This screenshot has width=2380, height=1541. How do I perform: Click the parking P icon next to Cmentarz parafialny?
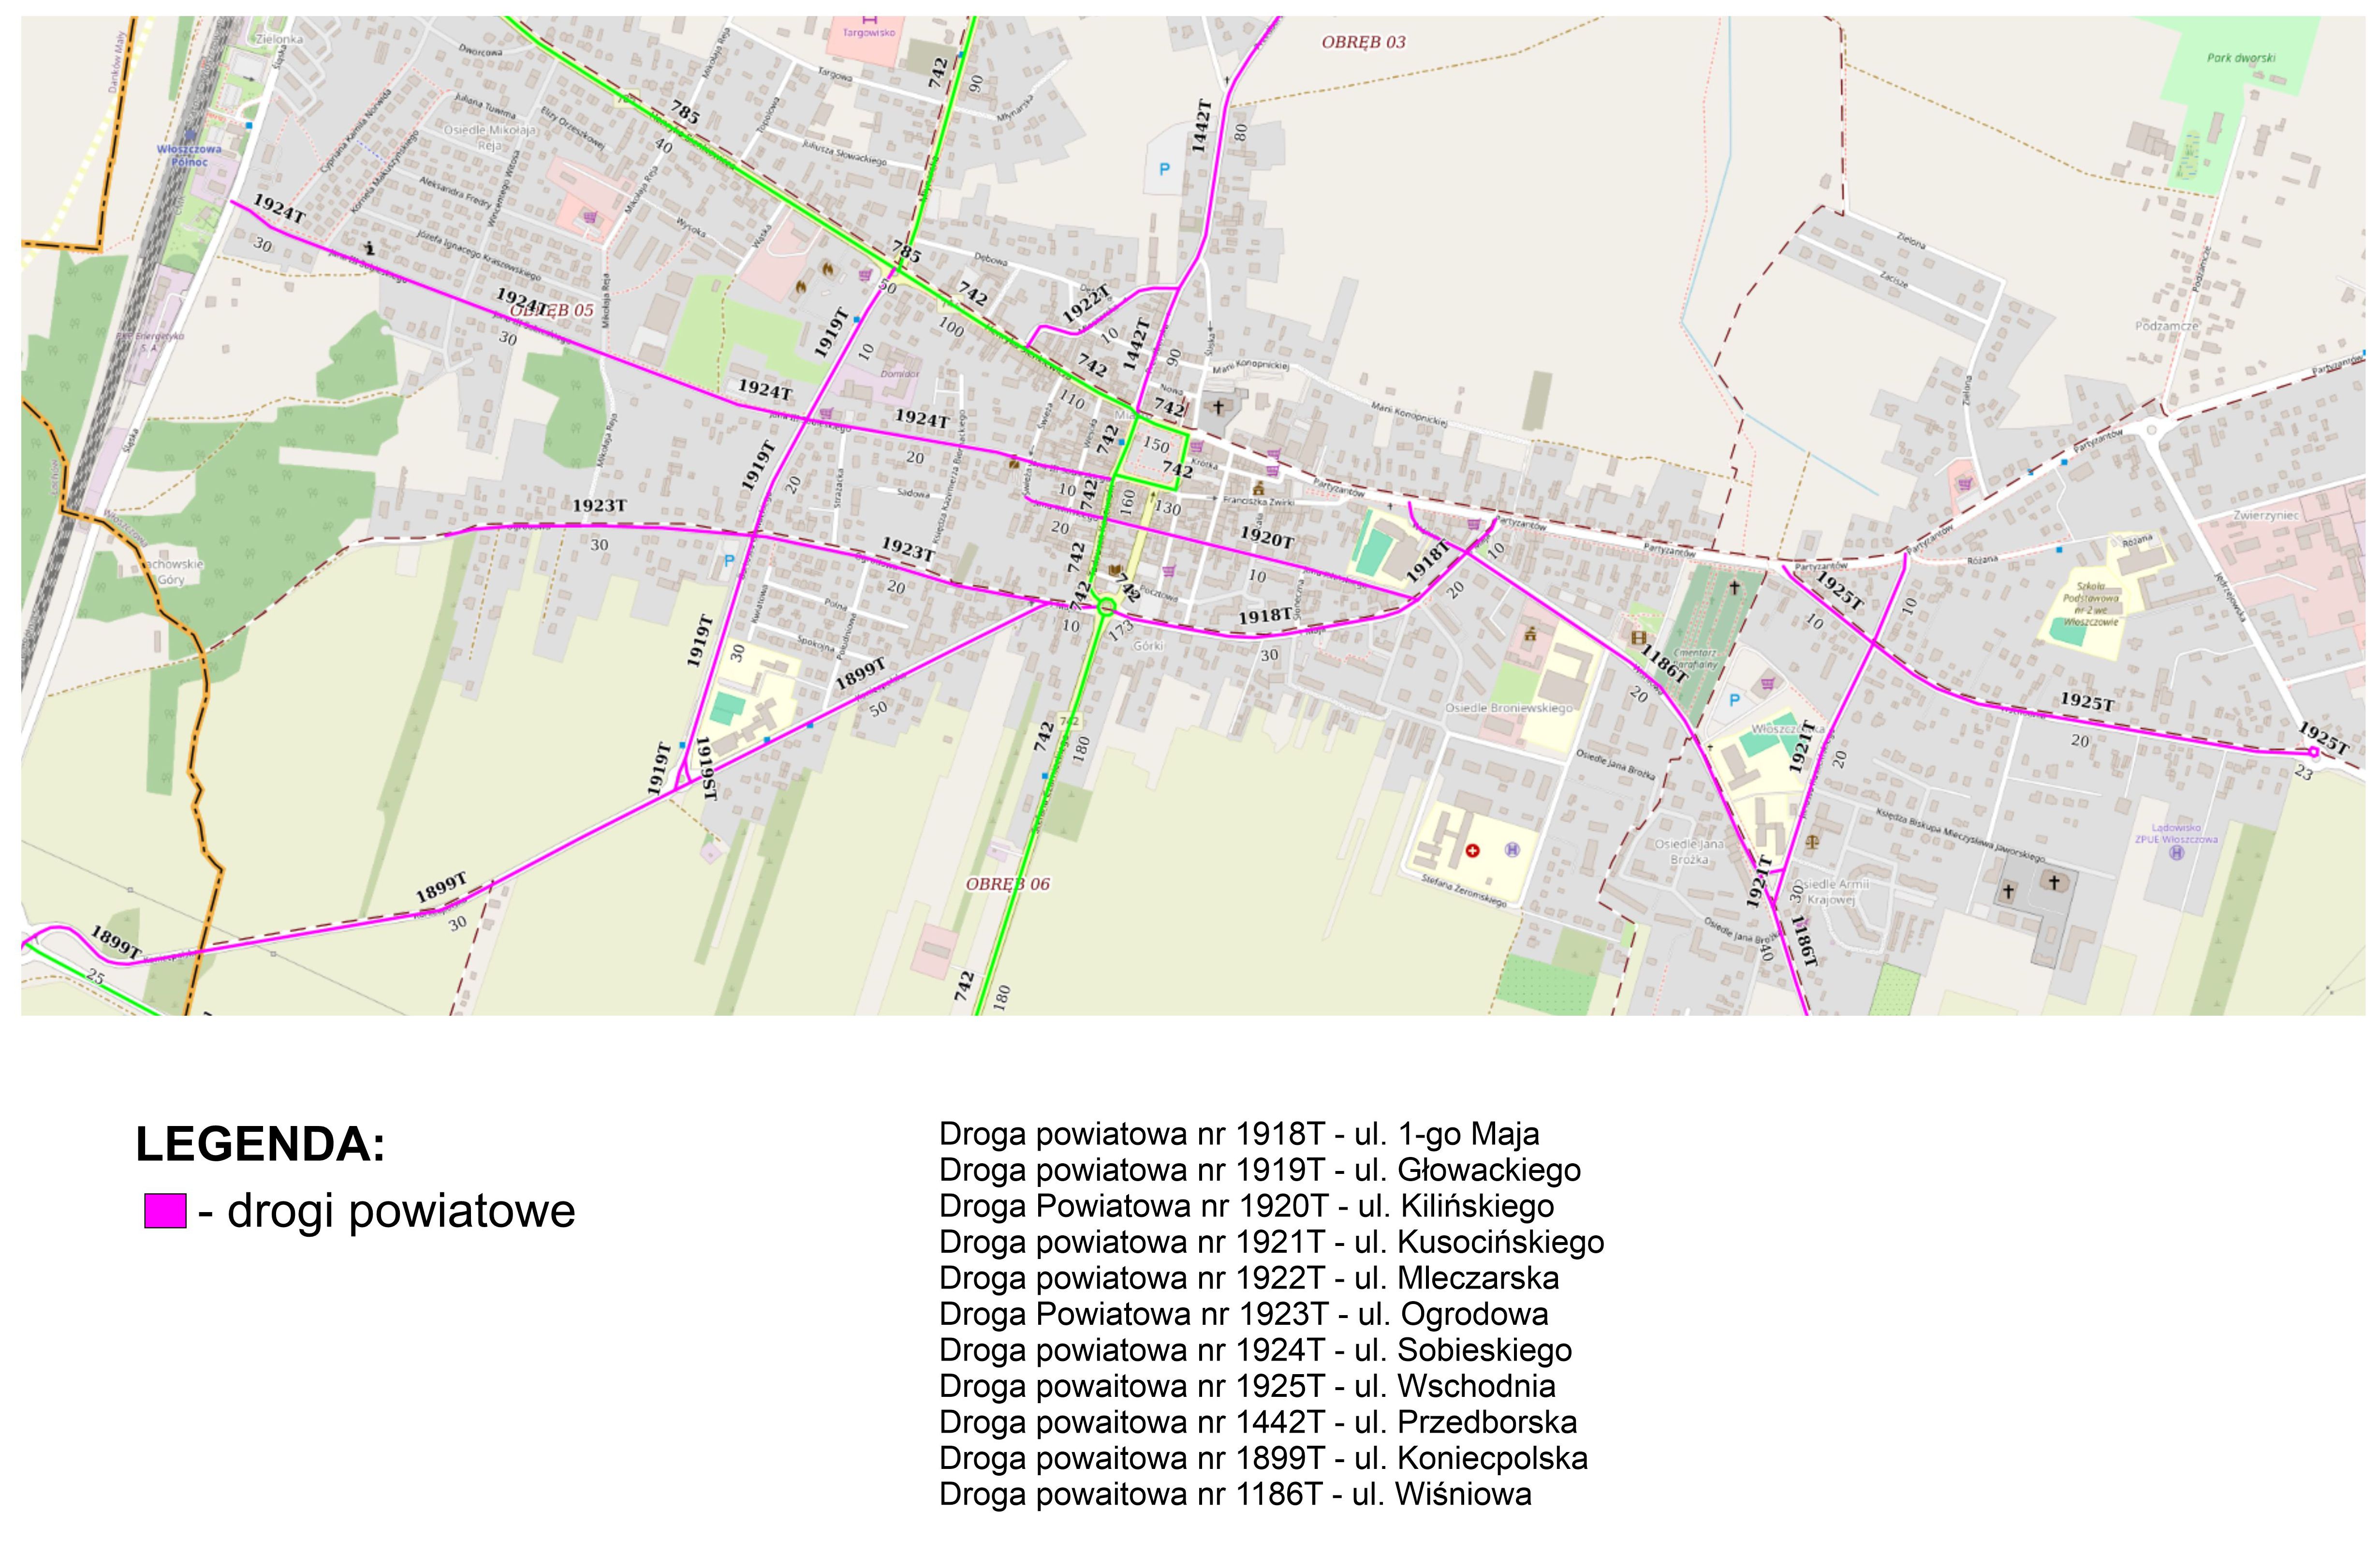[1735, 700]
